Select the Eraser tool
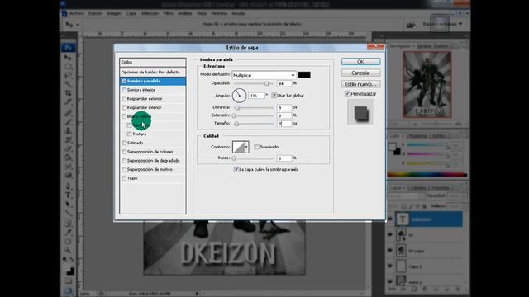This screenshot has width=529, height=297. coord(68,148)
